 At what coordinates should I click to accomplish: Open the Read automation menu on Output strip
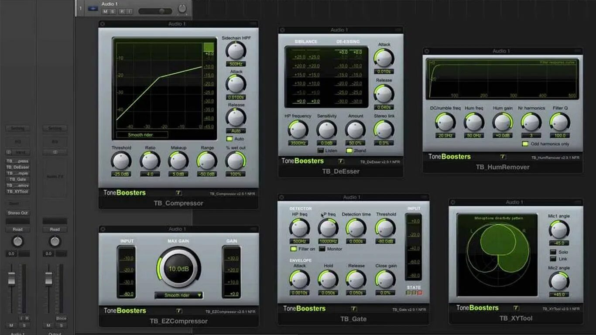pos(55,229)
